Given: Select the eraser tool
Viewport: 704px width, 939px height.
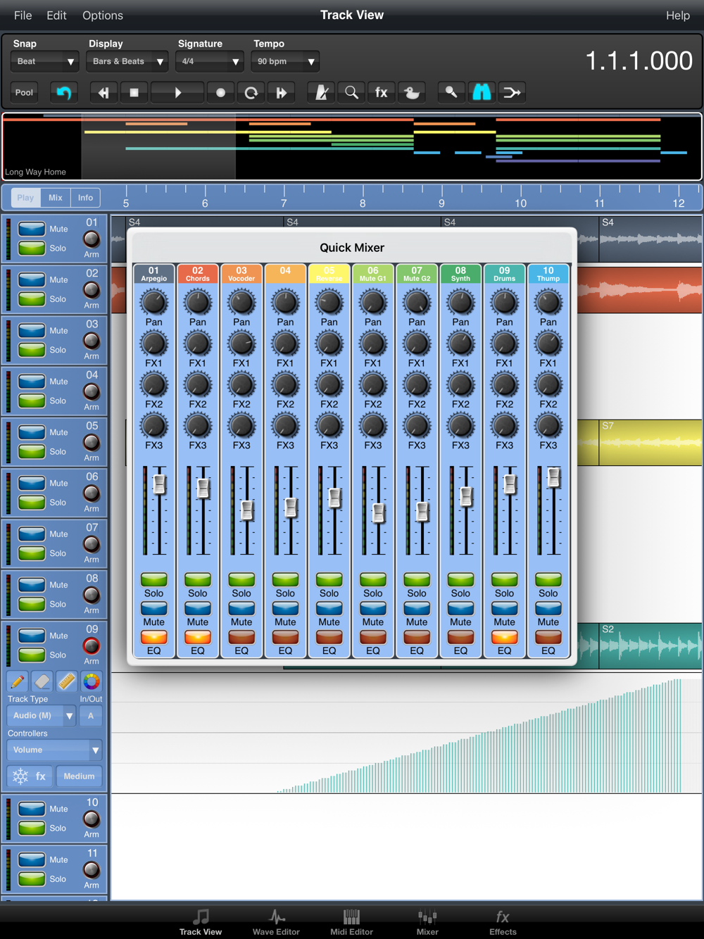Looking at the screenshot, I should (42, 681).
